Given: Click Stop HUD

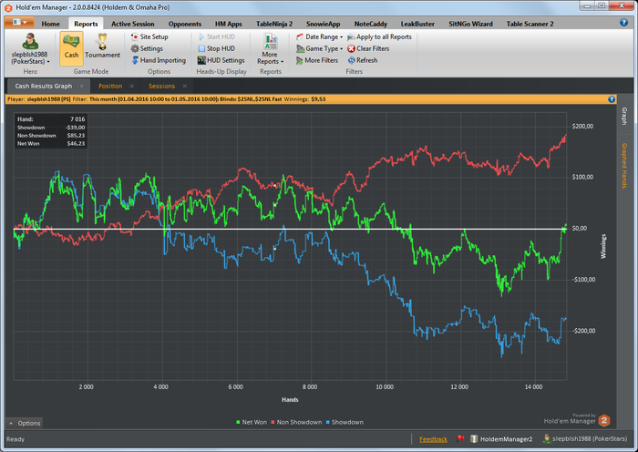Looking at the screenshot, I should click(x=217, y=48).
